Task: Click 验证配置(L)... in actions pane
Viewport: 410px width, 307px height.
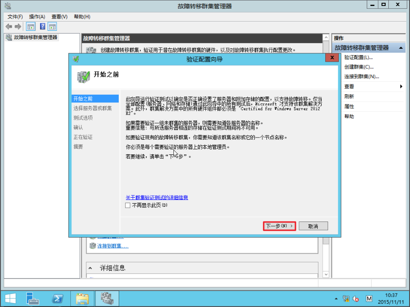Action: point(358,57)
